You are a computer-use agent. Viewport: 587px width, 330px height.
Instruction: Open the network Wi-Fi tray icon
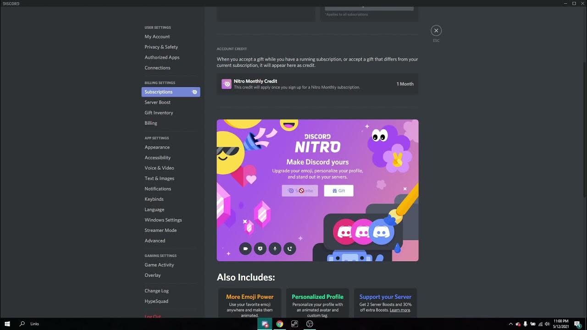point(540,324)
